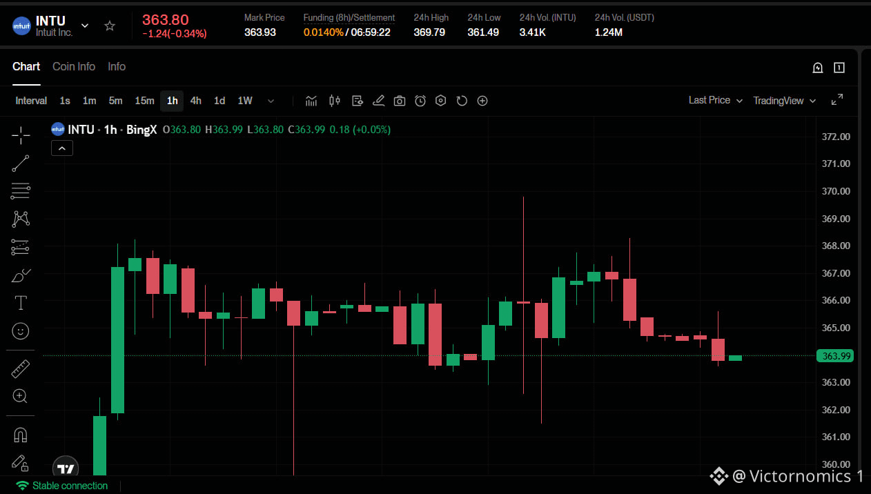Create a price alert with clock icon
The width and height of the screenshot is (871, 494).
tap(420, 101)
